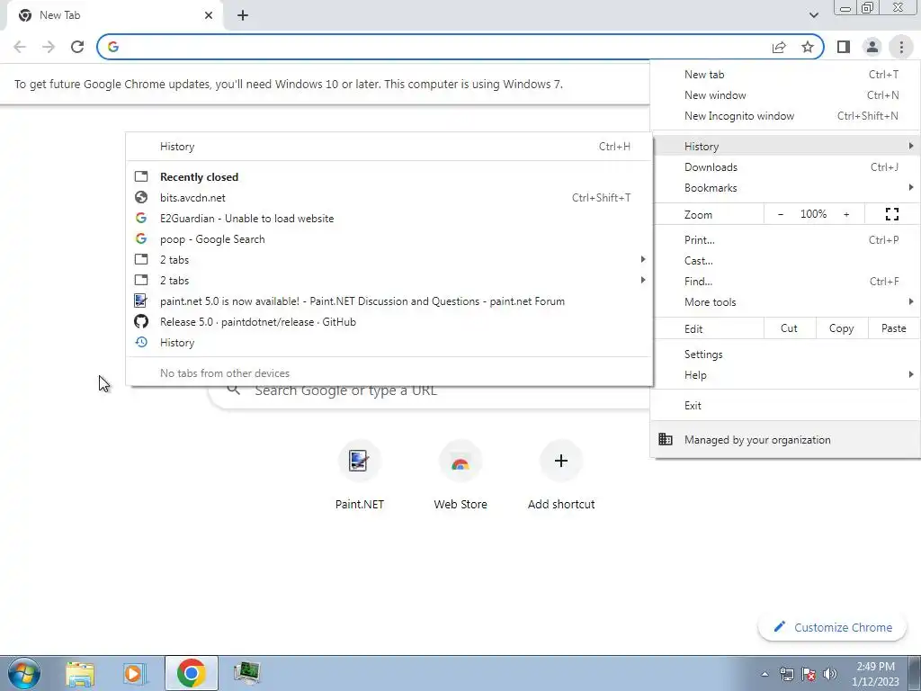Select New Incognito window menu item
Viewport: 921px width, 691px height.
[785, 116]
